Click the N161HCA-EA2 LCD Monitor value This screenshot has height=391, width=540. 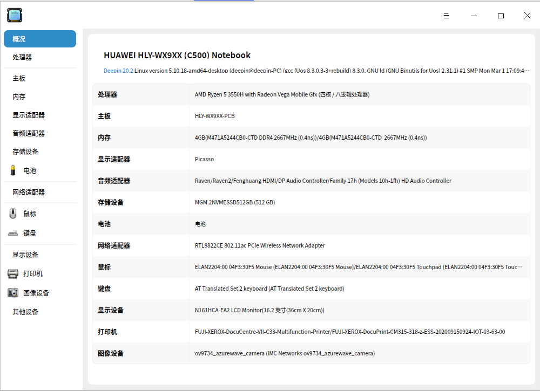259,310
